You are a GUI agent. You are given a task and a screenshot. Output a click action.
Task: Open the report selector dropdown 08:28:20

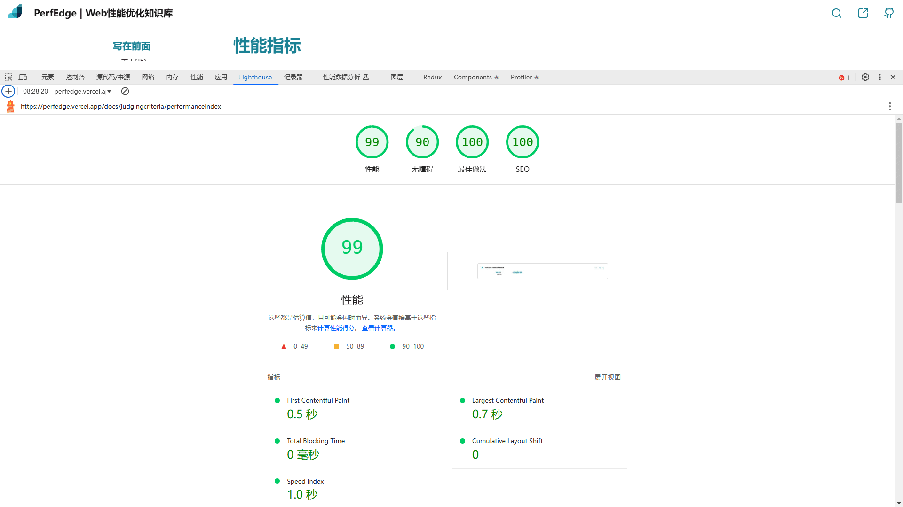tap(67, 91)
